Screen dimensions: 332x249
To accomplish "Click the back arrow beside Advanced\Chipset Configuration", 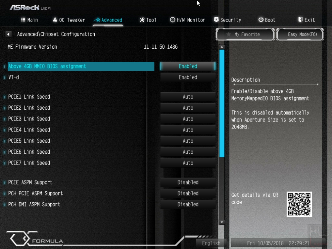I will click(8, 34).
